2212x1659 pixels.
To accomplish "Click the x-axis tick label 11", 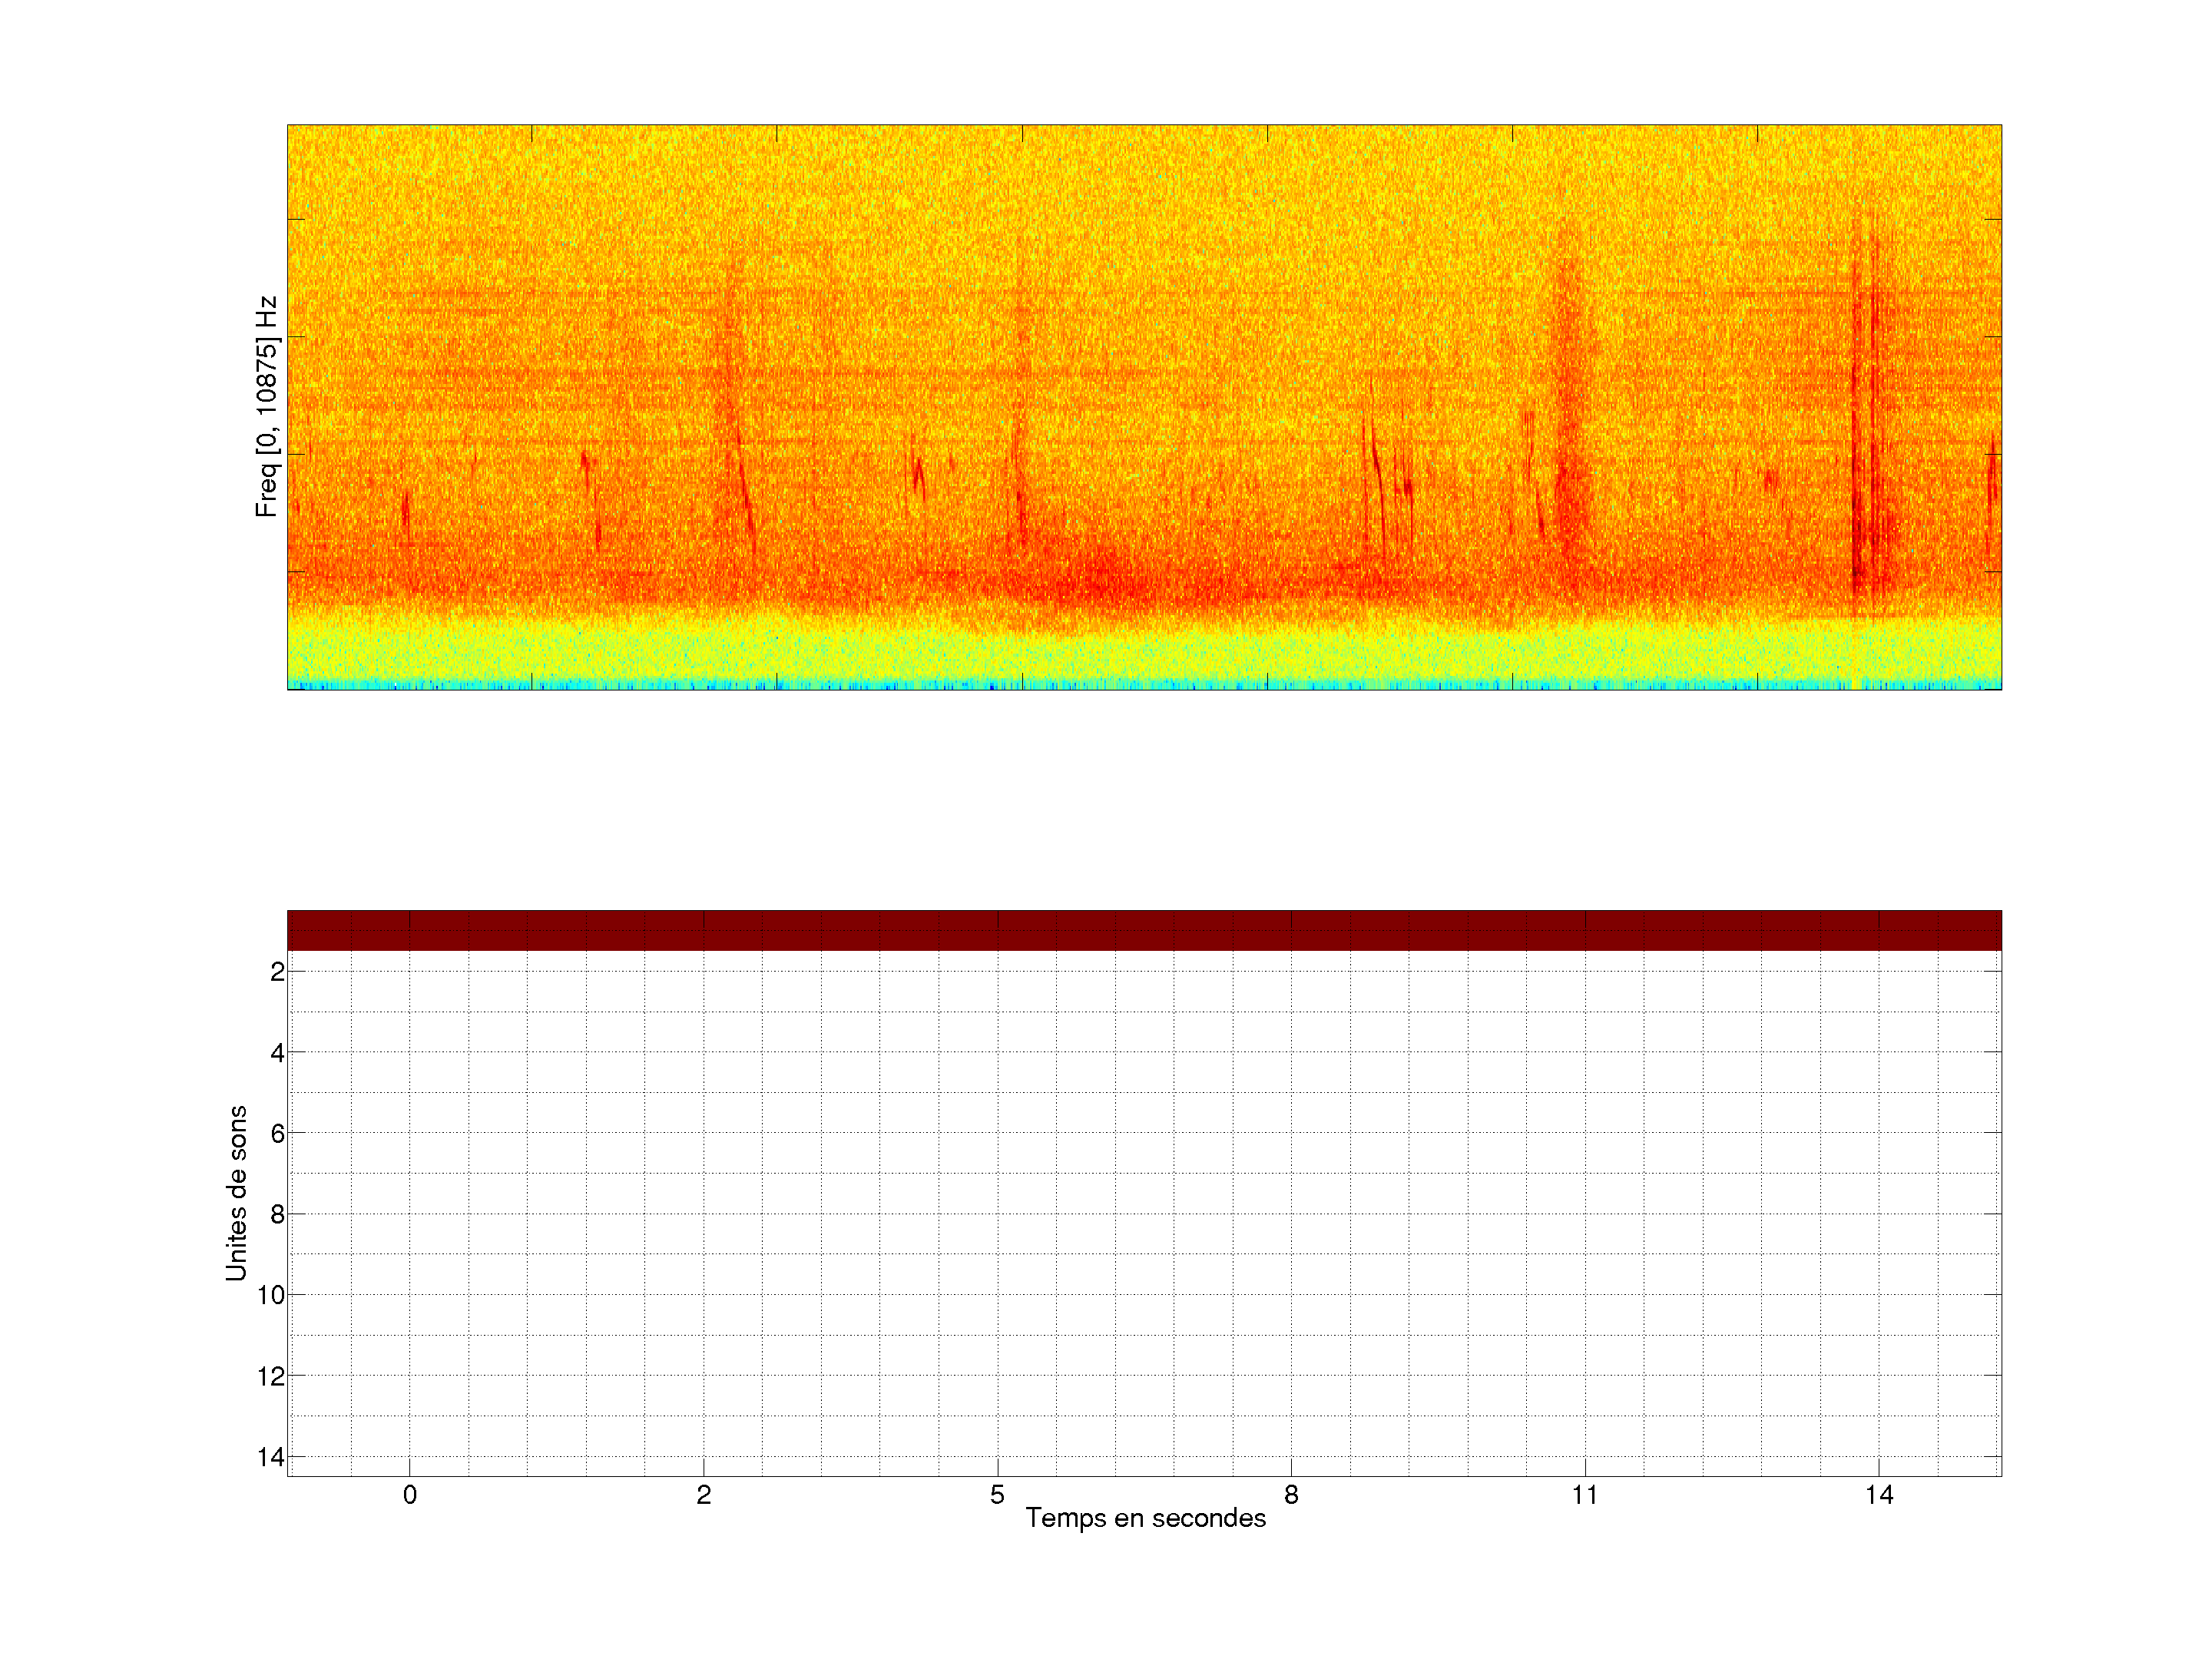I will click(x=1585, y=1495).
